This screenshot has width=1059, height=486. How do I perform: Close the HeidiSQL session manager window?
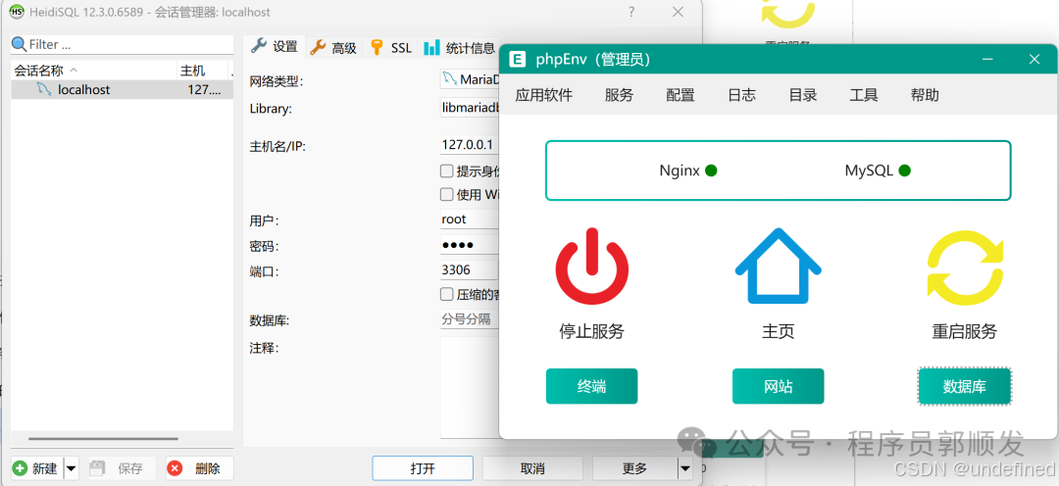pyautogui.click(x=679, y=12)
